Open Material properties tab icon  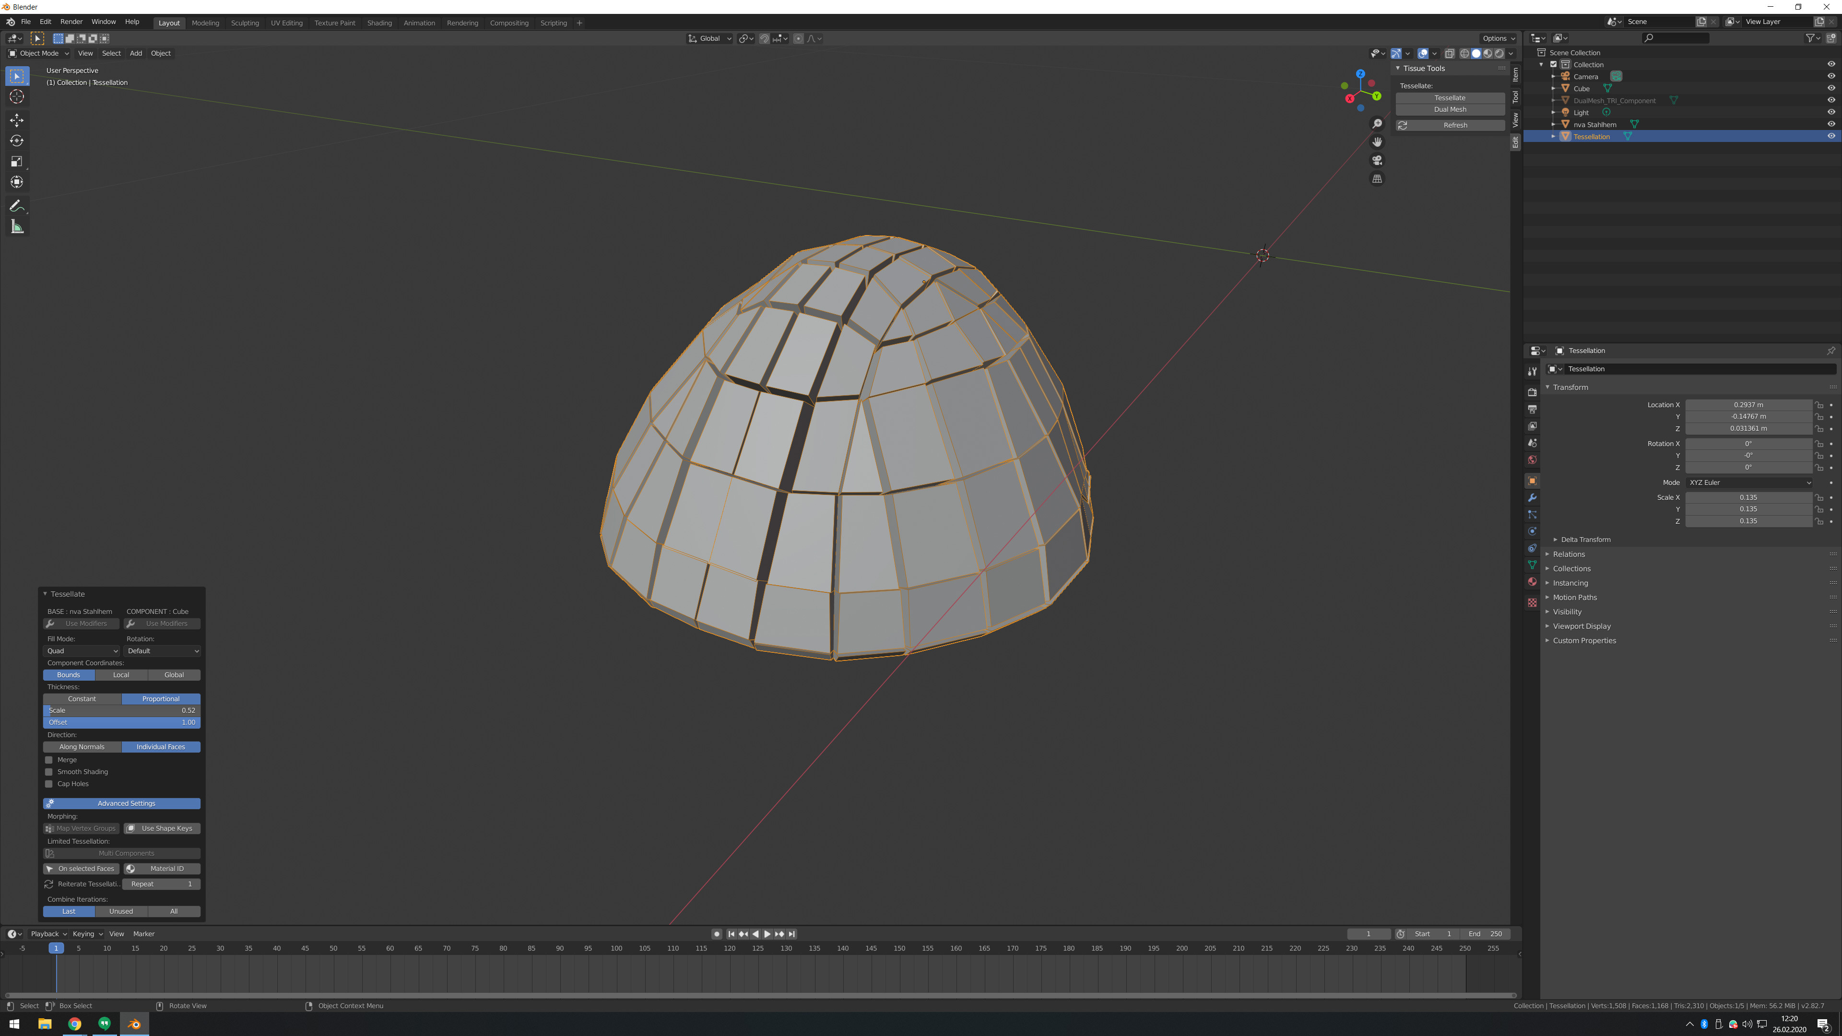(1532, 582)
